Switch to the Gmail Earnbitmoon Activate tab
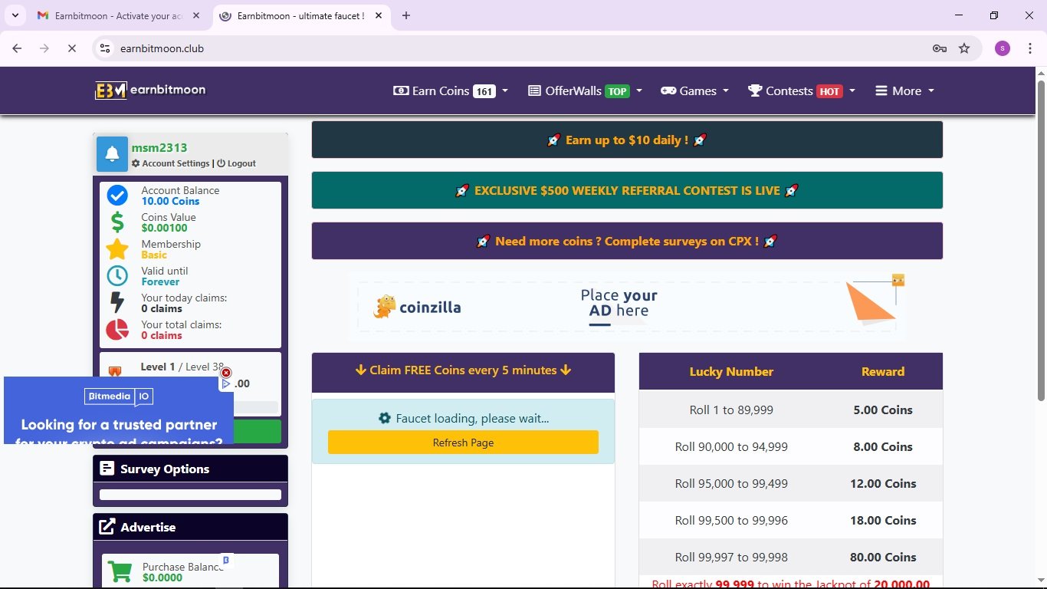Screen dimensions: 1047x589 point(119,15)
